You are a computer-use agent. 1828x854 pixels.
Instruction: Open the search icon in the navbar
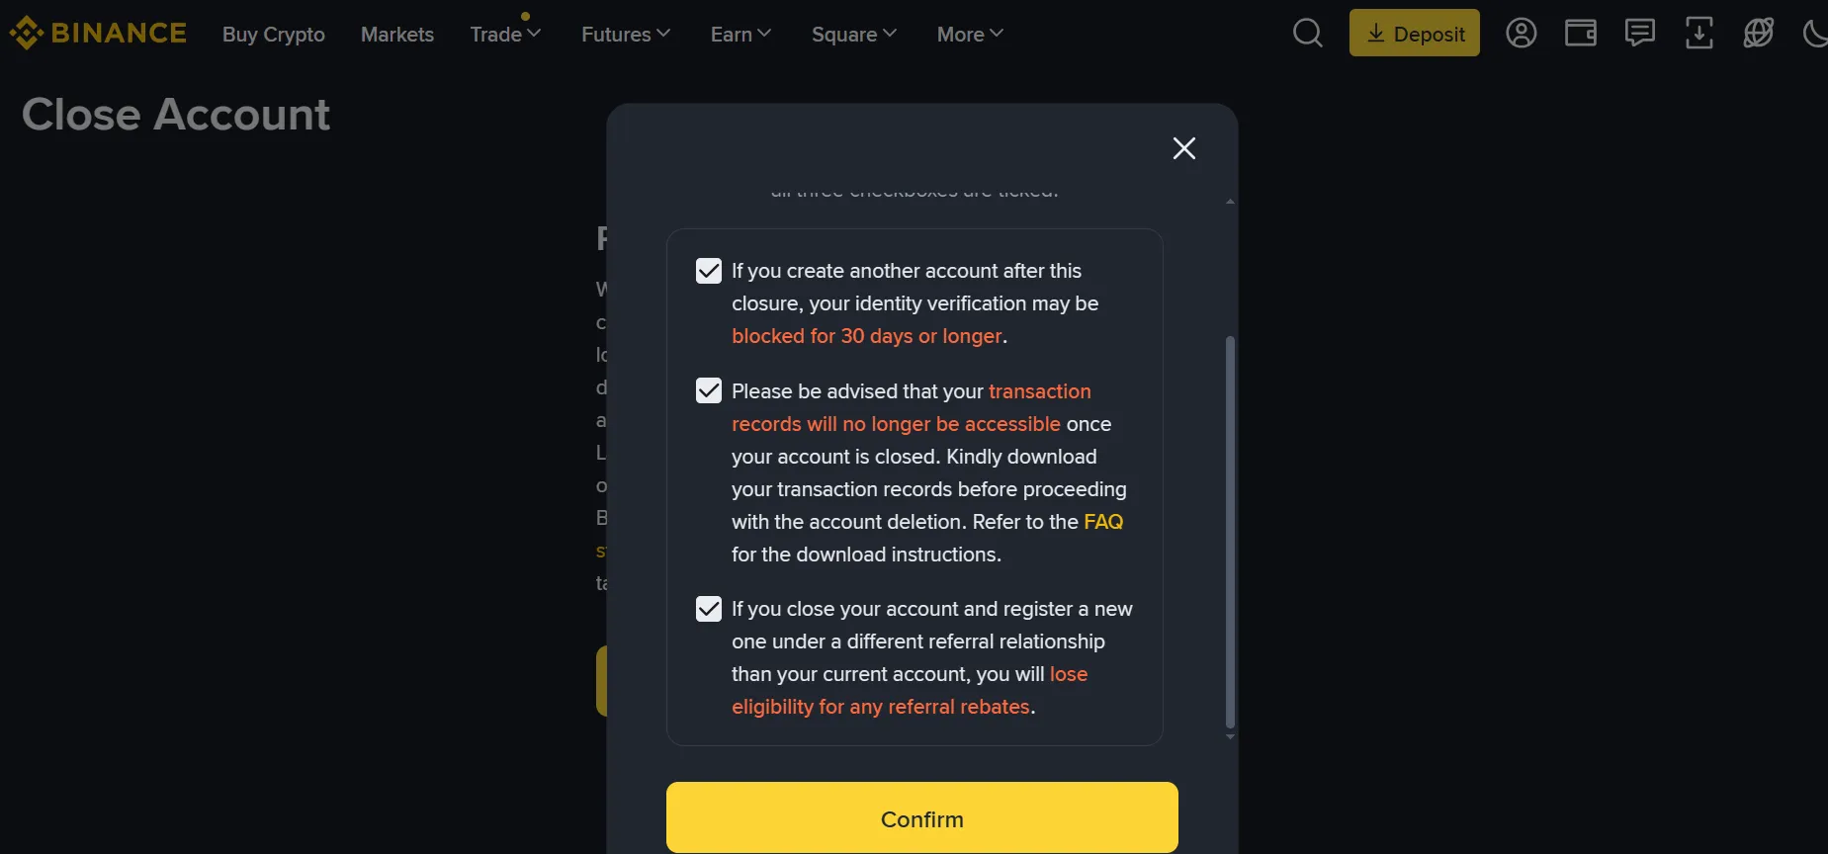pyautogui.click(x=1307, y=33)
